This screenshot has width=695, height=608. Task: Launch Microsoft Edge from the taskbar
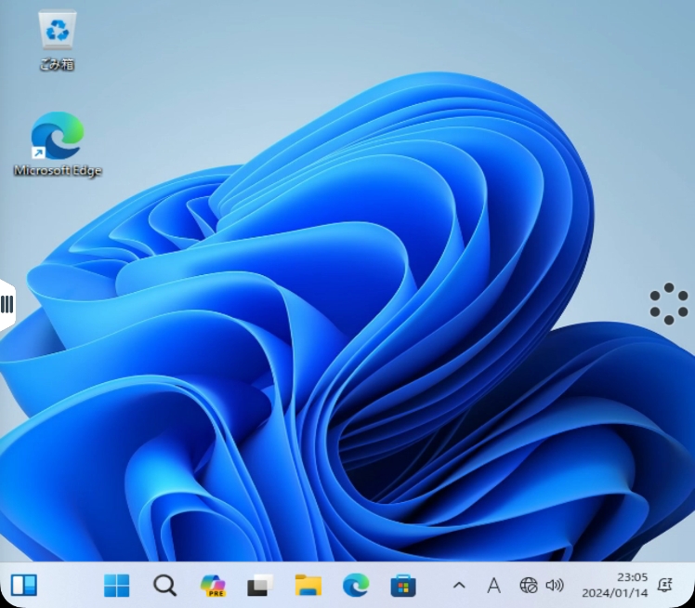[356, 586]
